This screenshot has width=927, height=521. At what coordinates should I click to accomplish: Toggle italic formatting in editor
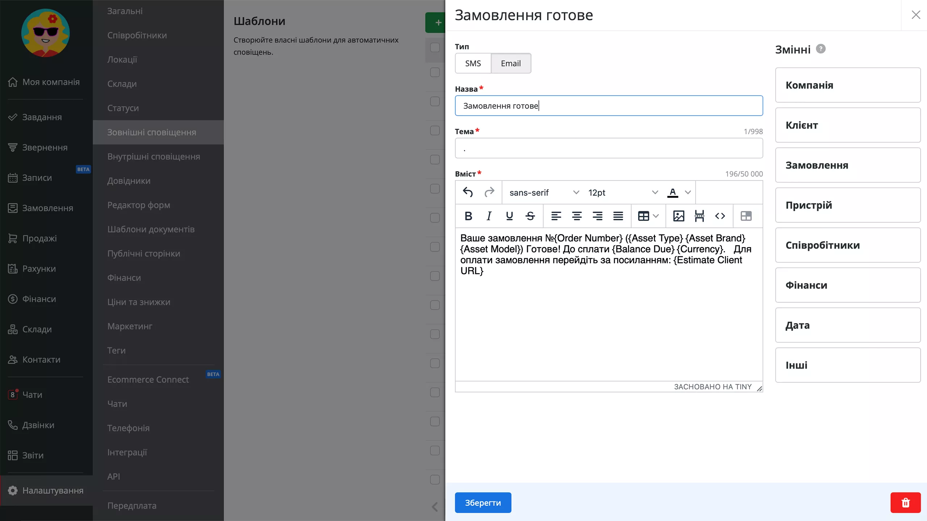(x=489, y=216)
